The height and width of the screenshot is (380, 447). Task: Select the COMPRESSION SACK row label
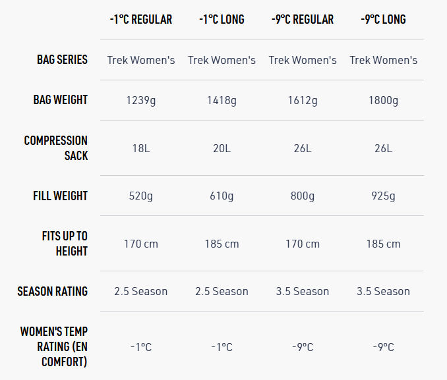56,148
